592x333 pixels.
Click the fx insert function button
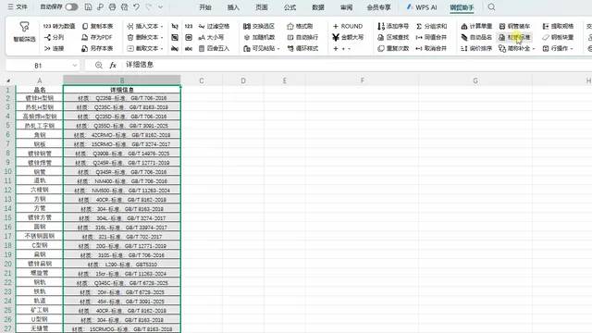[x=113, y=66]
